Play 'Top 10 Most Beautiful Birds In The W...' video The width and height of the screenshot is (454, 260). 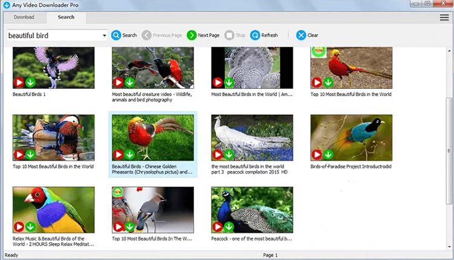coord(118,227)
